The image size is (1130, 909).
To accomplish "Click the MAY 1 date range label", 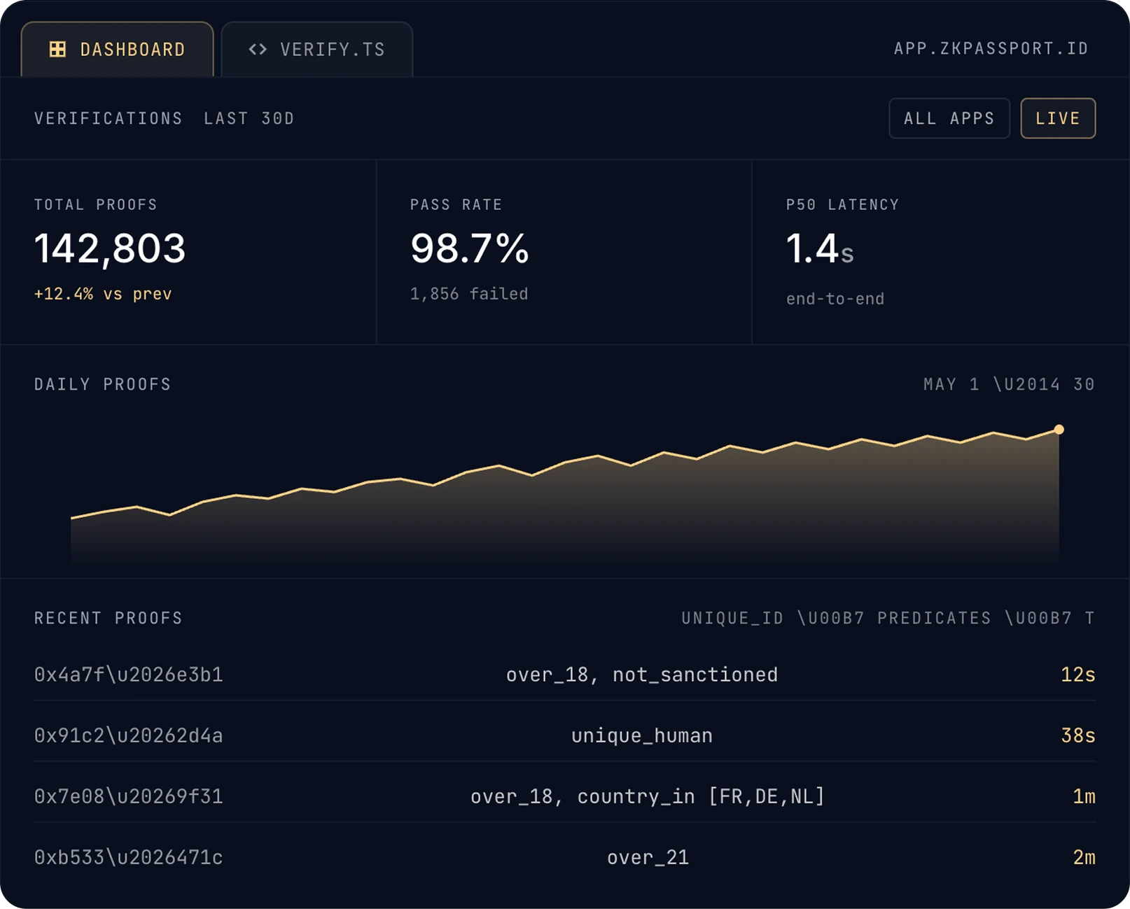I will [x=1009, y=384].
